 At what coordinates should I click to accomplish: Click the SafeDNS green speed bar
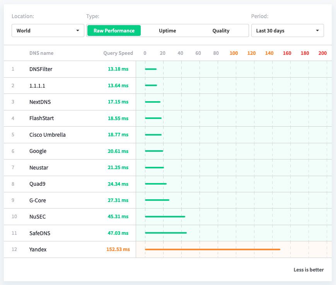point(166,233)
